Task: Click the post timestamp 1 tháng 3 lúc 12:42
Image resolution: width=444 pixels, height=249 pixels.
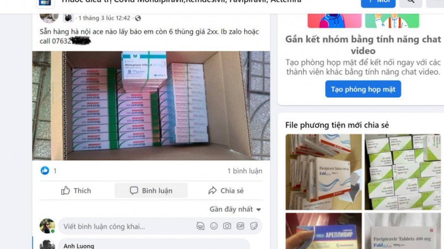Action: (104, 18)
